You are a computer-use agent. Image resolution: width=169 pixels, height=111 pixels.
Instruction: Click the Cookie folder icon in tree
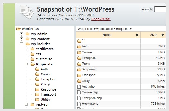click(37, 74)
